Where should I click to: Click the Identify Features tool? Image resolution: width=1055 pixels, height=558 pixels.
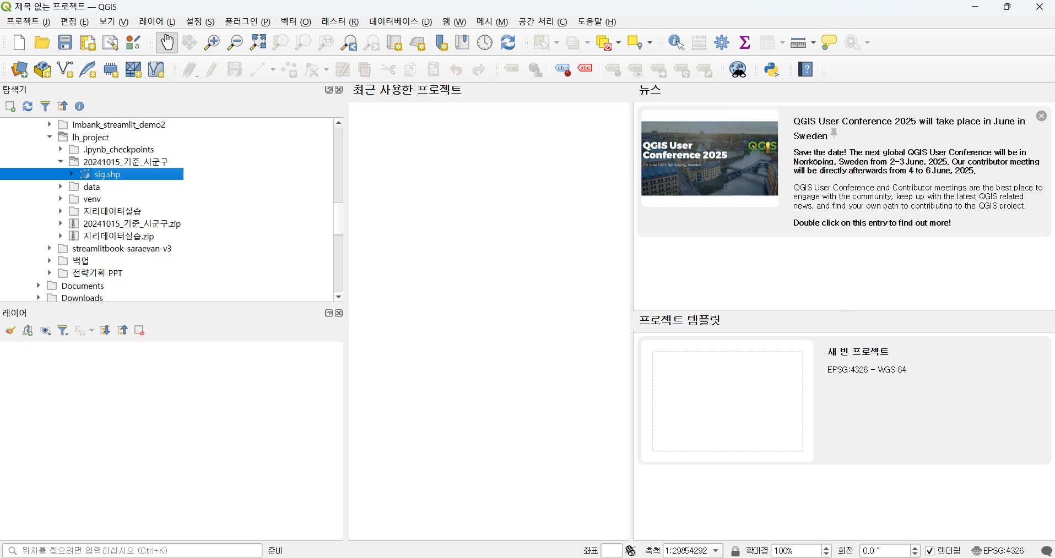coord(675,42)
